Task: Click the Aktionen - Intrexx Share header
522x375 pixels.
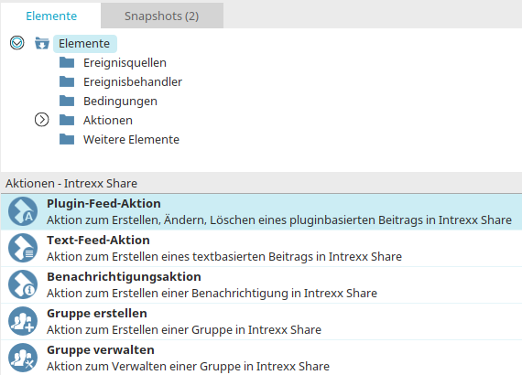Action: coord(71,183)
